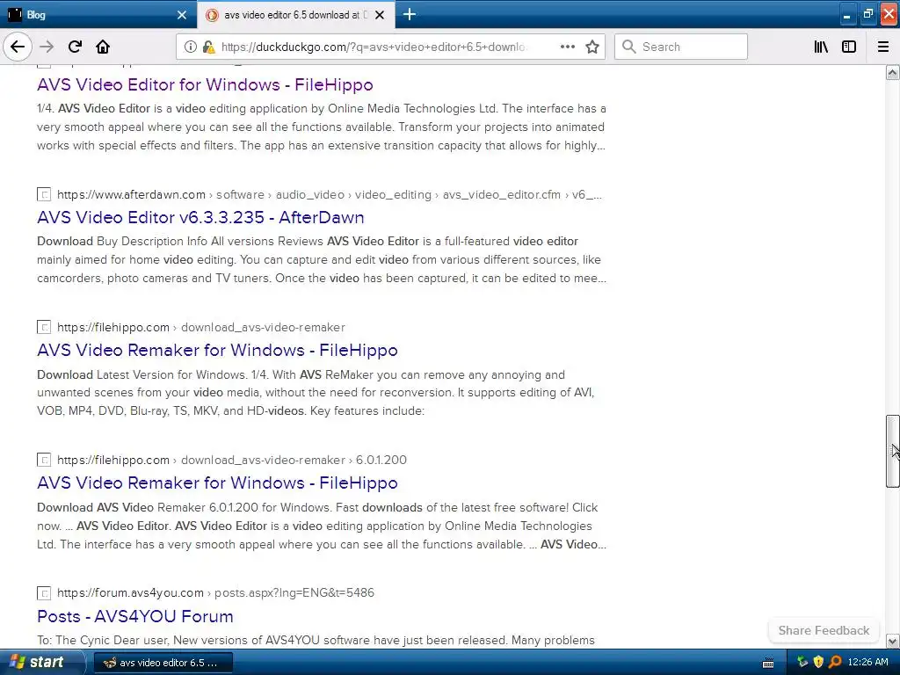
Task: Click the security shield tray icon
Action: (818, 663)
